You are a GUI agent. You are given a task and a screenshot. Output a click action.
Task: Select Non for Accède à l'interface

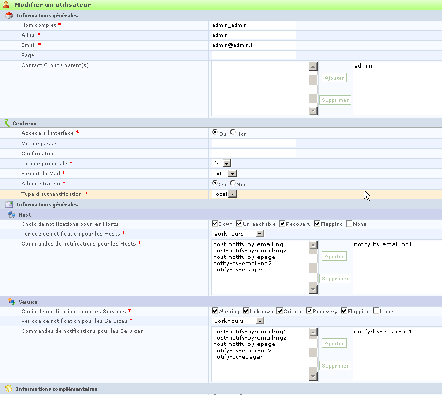(x=233, y=132)
